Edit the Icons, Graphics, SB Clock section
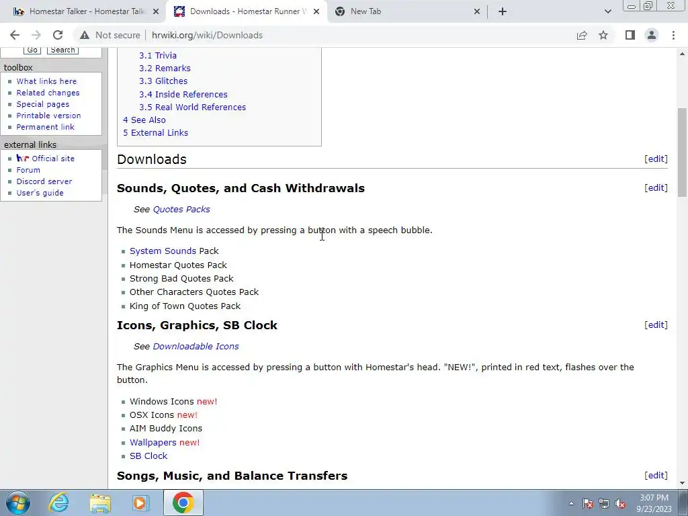 point(656,325)
